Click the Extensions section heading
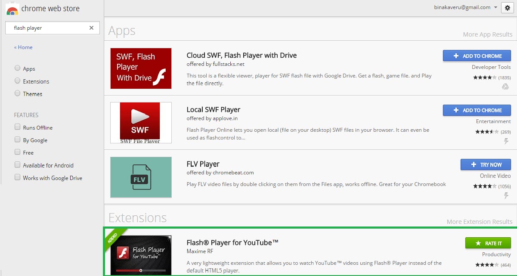The image size is (517, 276). pyautogui.click(x=138, y=217)
